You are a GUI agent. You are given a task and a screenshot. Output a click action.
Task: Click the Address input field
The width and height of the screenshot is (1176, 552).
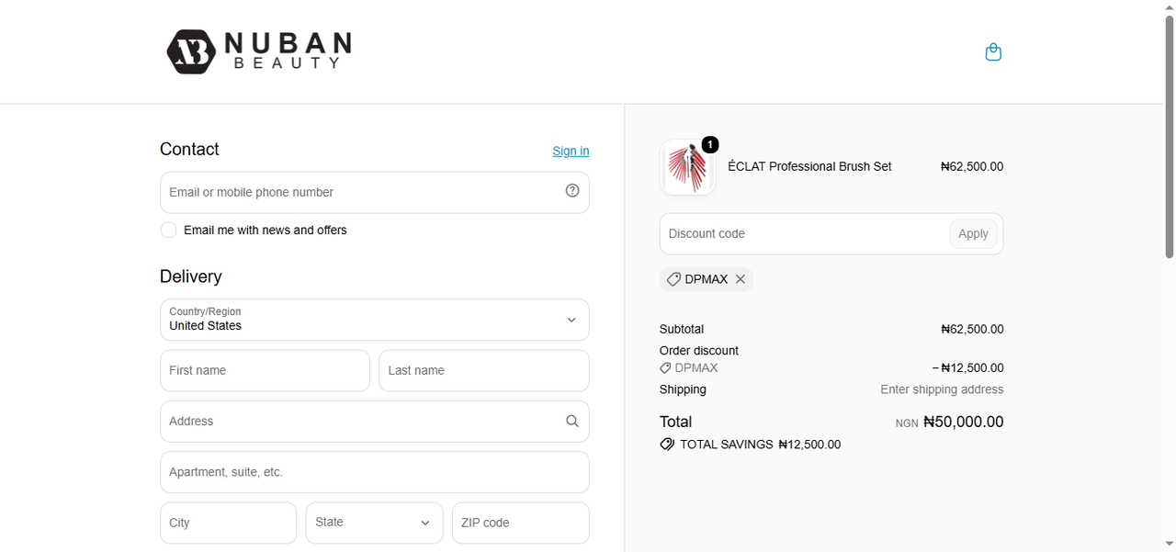click(375, 421)
